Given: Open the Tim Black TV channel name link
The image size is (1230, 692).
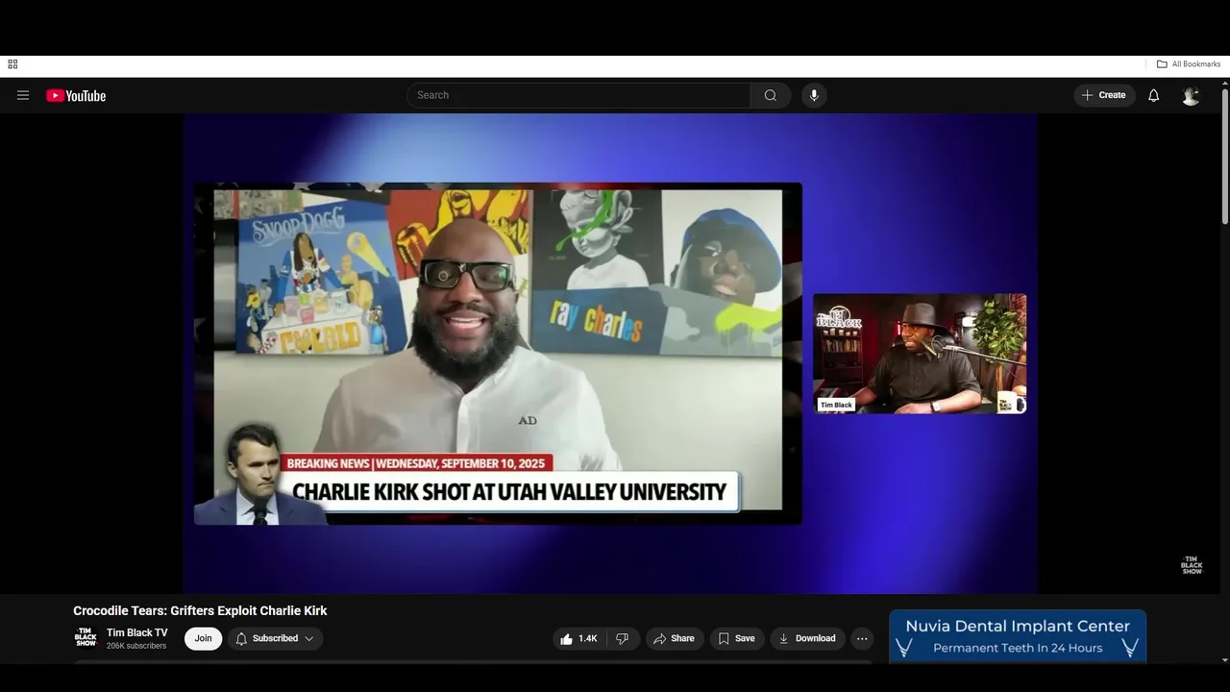Looking at the screenshot, I should tap(137, 632).
